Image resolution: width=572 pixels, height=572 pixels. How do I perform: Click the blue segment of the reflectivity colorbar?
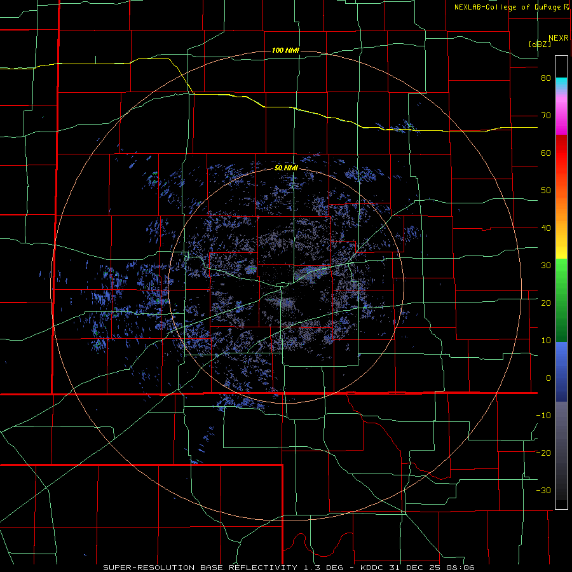tap(561, 372)
